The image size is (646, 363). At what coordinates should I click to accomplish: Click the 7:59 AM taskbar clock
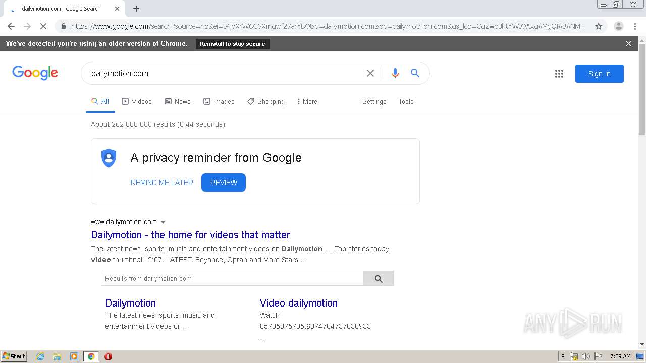click(x=620, y=356)
